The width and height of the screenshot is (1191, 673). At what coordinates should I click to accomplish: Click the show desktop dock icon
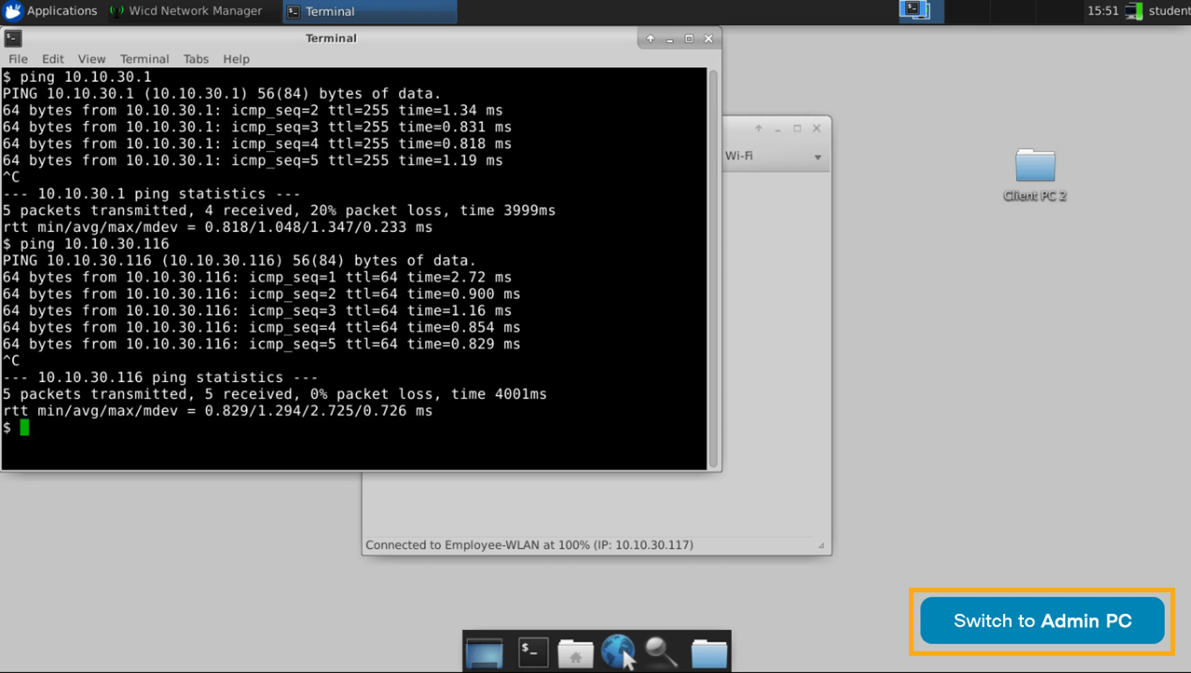[x=485, y=653]
